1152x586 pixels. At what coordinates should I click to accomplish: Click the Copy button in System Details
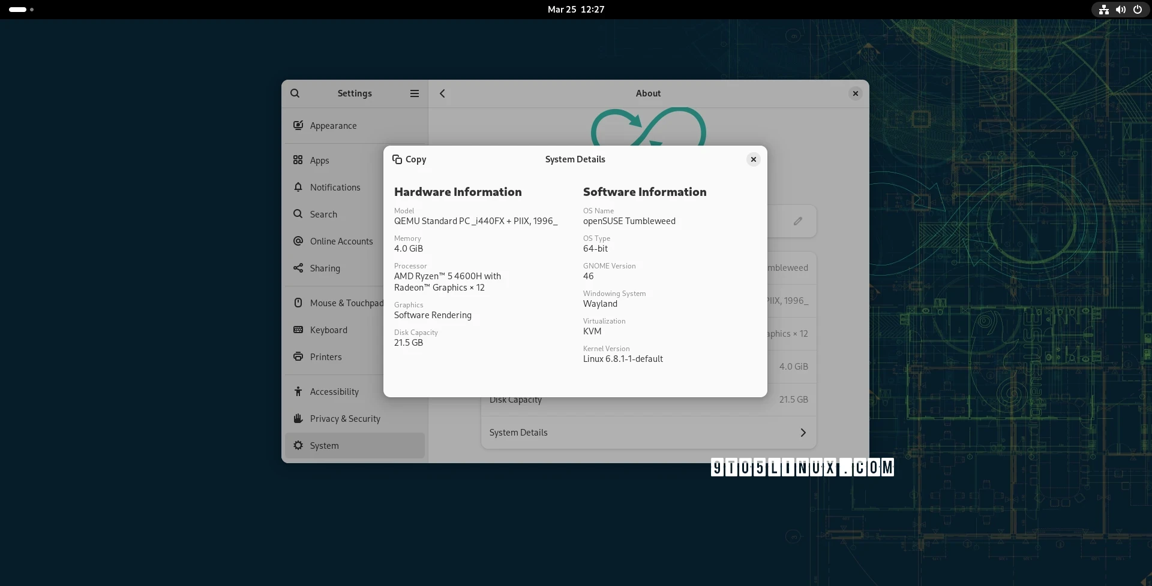409,159
